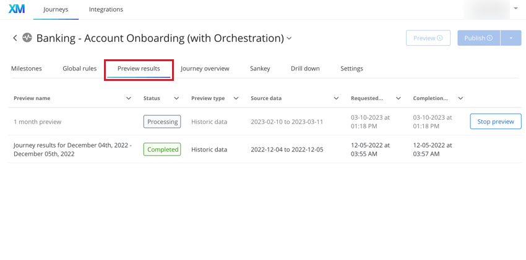Open the Source data column chevron
526x260 pixels.
336,98
